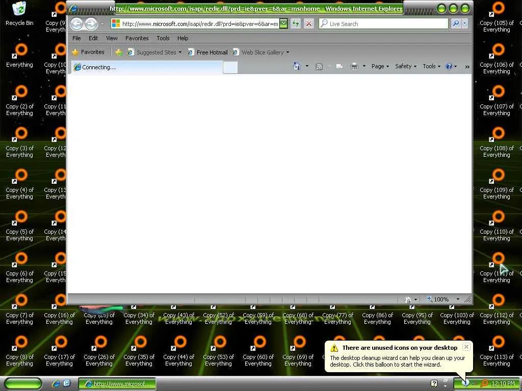Click the Internet Explorer taskbar button
Screen dimensions: 522x391
point(117,384)
